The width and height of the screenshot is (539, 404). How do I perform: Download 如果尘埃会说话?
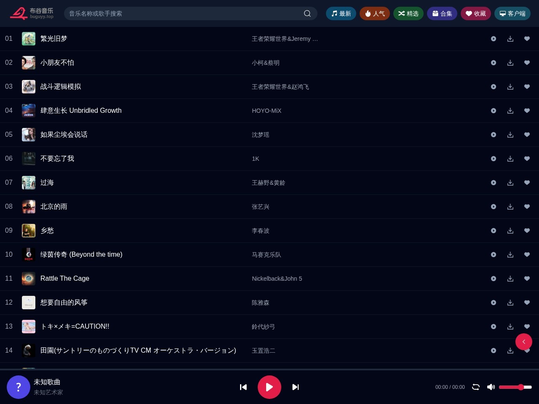(510, 135)
